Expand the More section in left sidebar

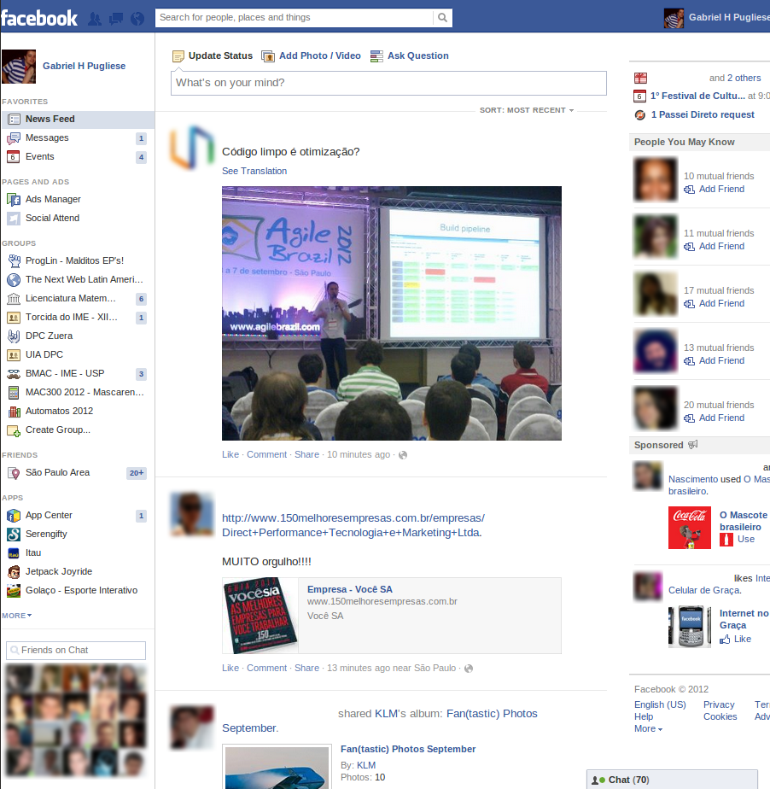[x=17, y=615]
